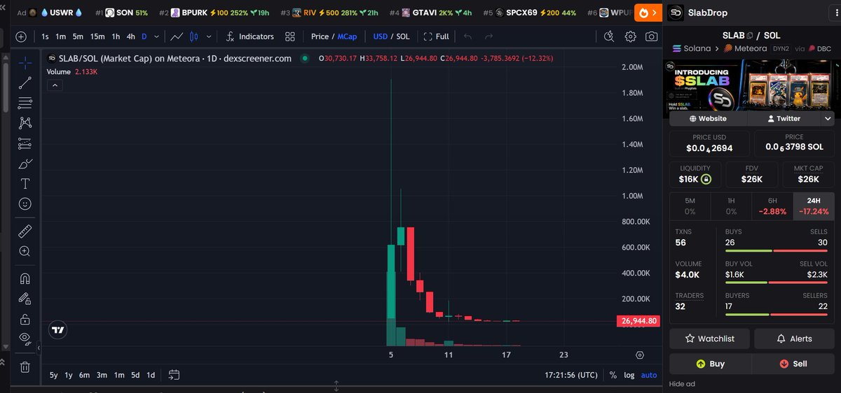Collapse the drawing toolbar side arrow

click(x=39, y=348)
